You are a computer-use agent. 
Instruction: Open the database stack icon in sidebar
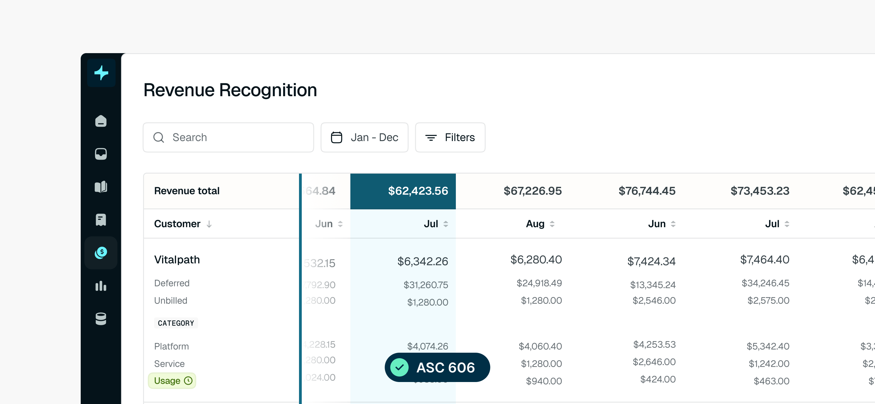pos(101,318)
